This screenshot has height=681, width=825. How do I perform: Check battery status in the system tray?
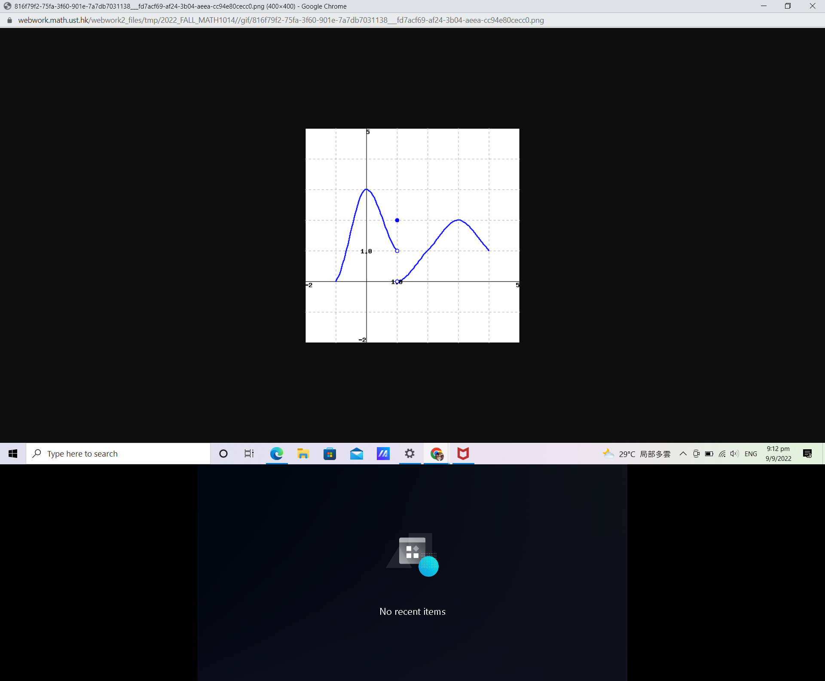tap(709, 454)
